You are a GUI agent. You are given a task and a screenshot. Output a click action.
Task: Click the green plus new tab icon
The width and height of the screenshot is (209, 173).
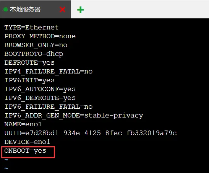(x=81, y=10)
